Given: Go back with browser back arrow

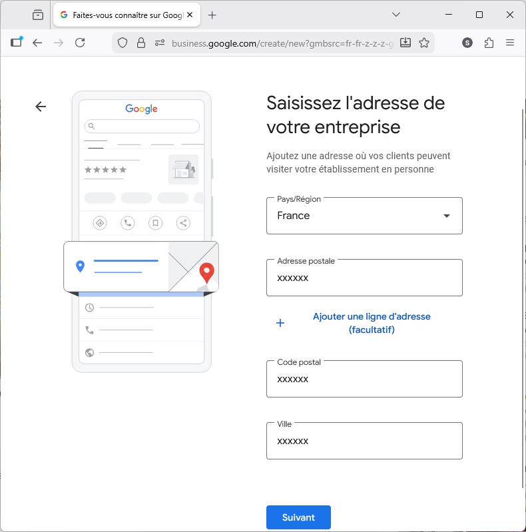Looking at the screenshot, I should 37,43.
